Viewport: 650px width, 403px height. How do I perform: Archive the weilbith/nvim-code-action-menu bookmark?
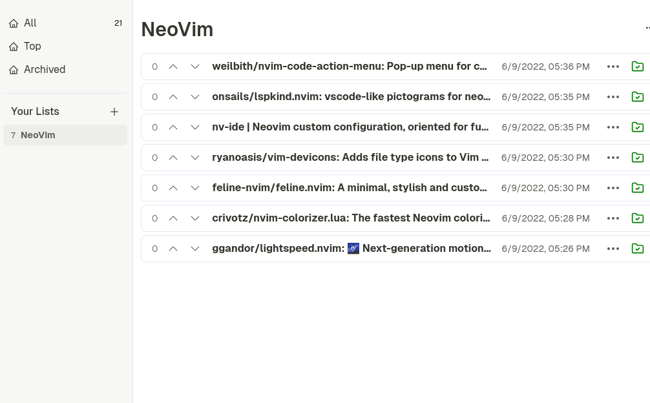(x=637, y=67)
